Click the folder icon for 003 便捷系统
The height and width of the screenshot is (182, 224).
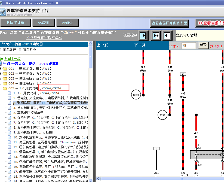(x=5, y=78)
